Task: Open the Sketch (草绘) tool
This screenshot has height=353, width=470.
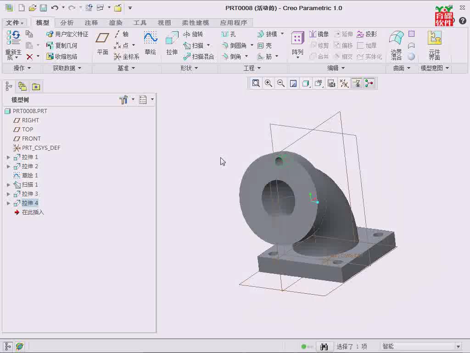Action: (x=150, y=43)
